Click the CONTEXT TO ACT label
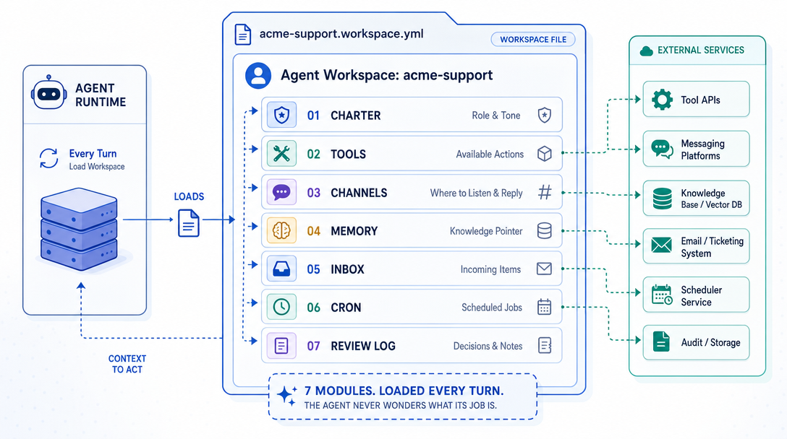This screenshot has height=439, width=787. pos(127,365)
